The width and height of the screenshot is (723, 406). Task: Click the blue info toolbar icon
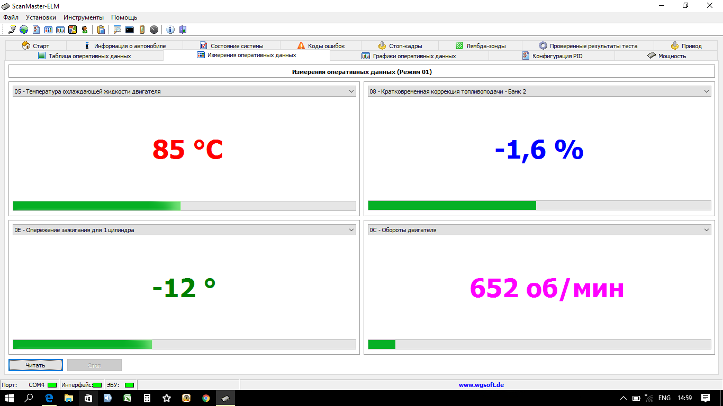click(x=170, y=30)
